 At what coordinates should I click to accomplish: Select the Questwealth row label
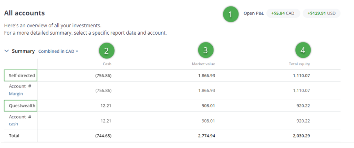click(20, 106)
